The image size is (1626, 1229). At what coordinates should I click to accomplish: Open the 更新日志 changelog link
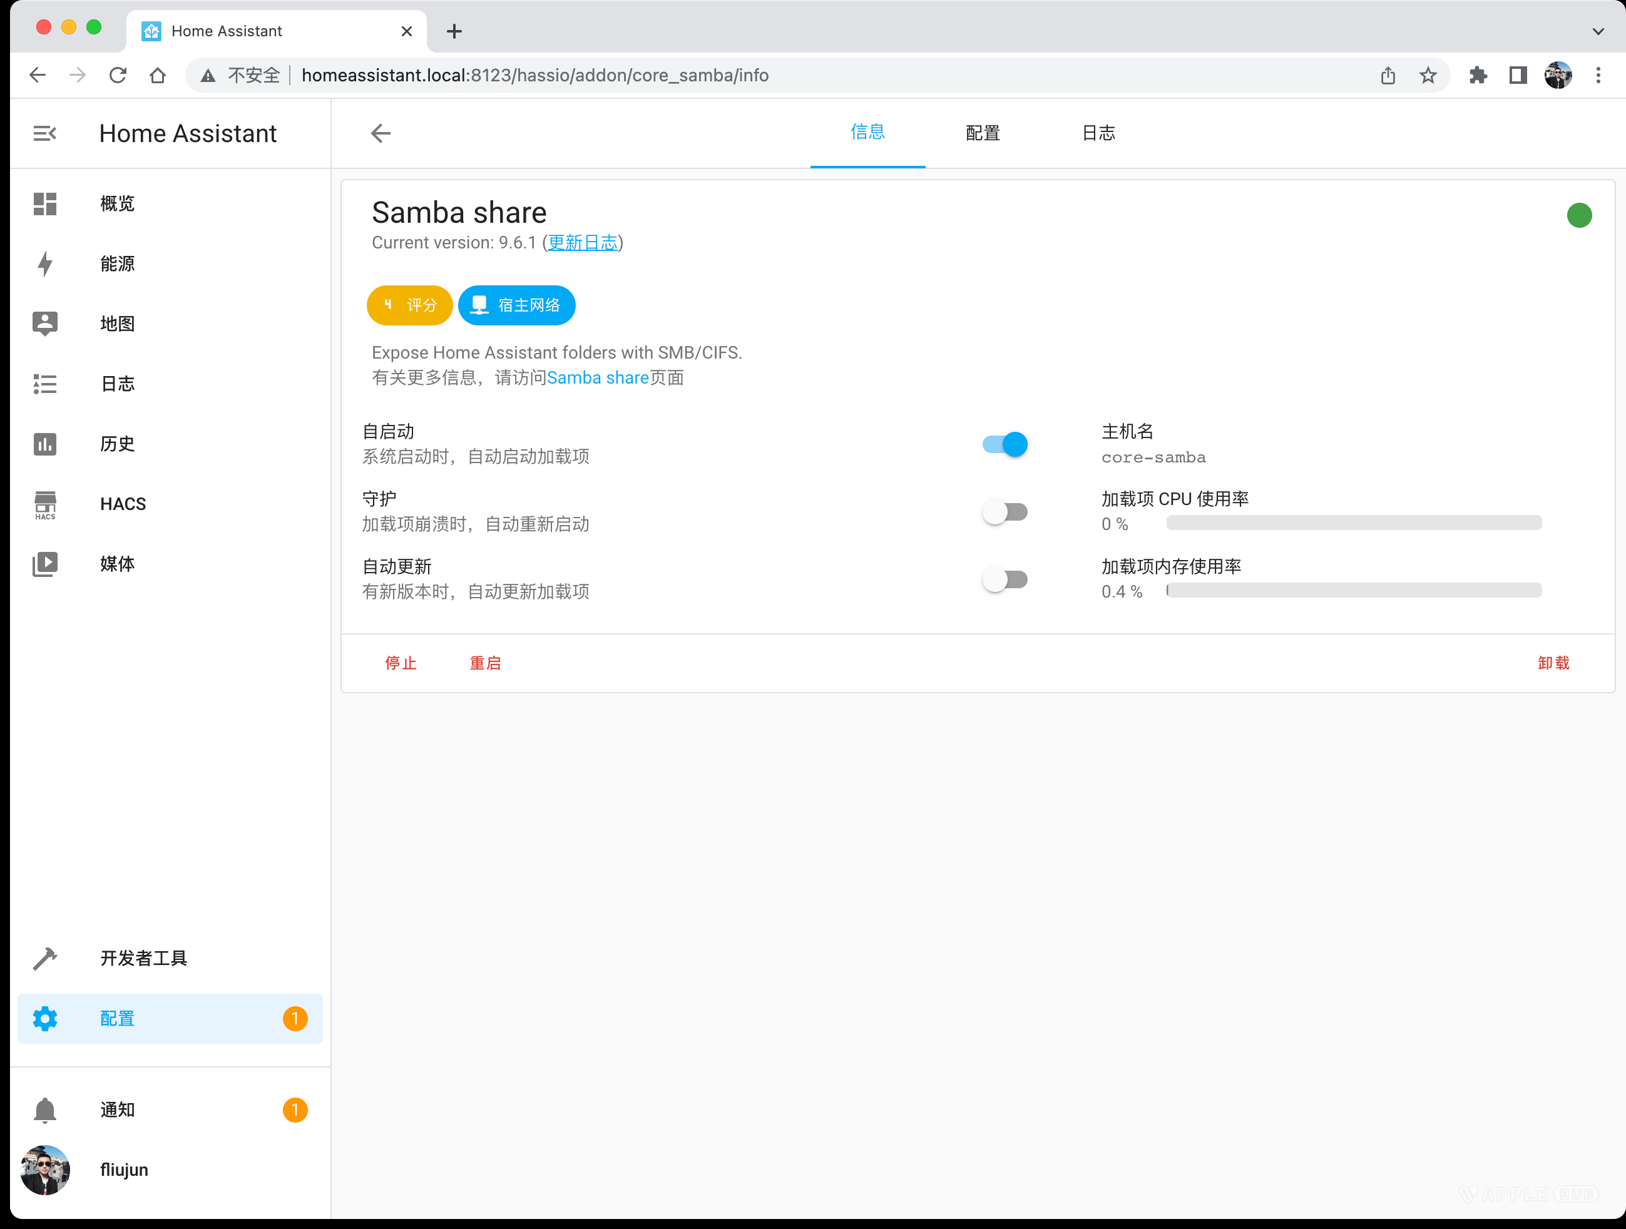coord(582,243)
